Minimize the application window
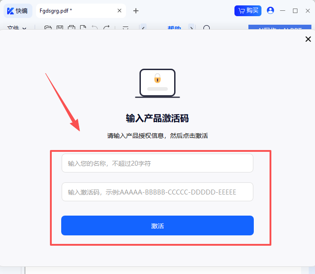Viewport: 315px width, 274px height. click(283, 11)
